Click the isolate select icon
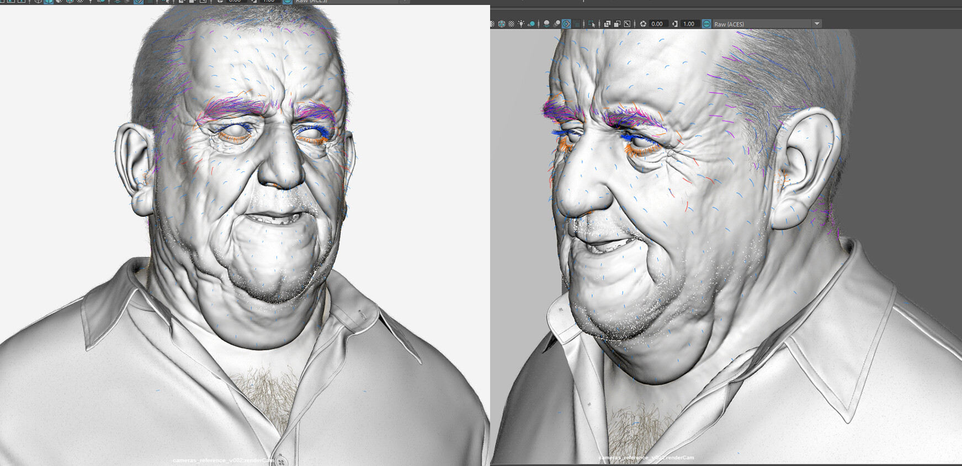This screenshot has height=466, width=962. coord(592,24)
